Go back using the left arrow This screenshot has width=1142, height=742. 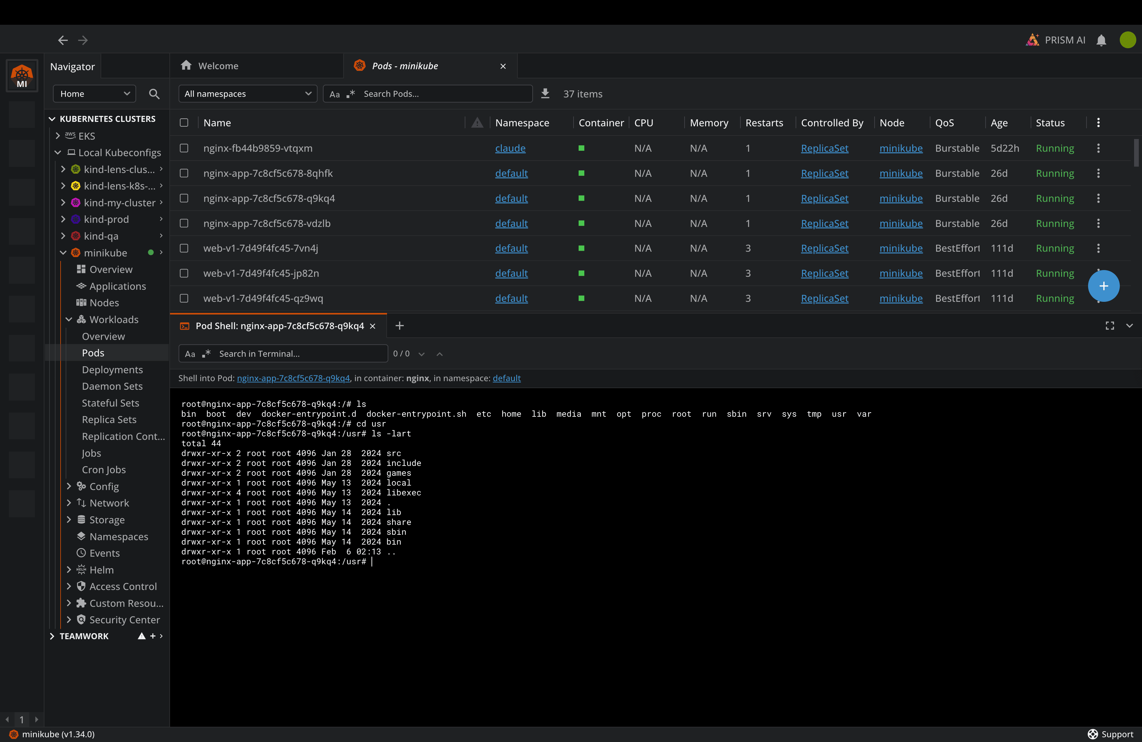tap(63, 40)
